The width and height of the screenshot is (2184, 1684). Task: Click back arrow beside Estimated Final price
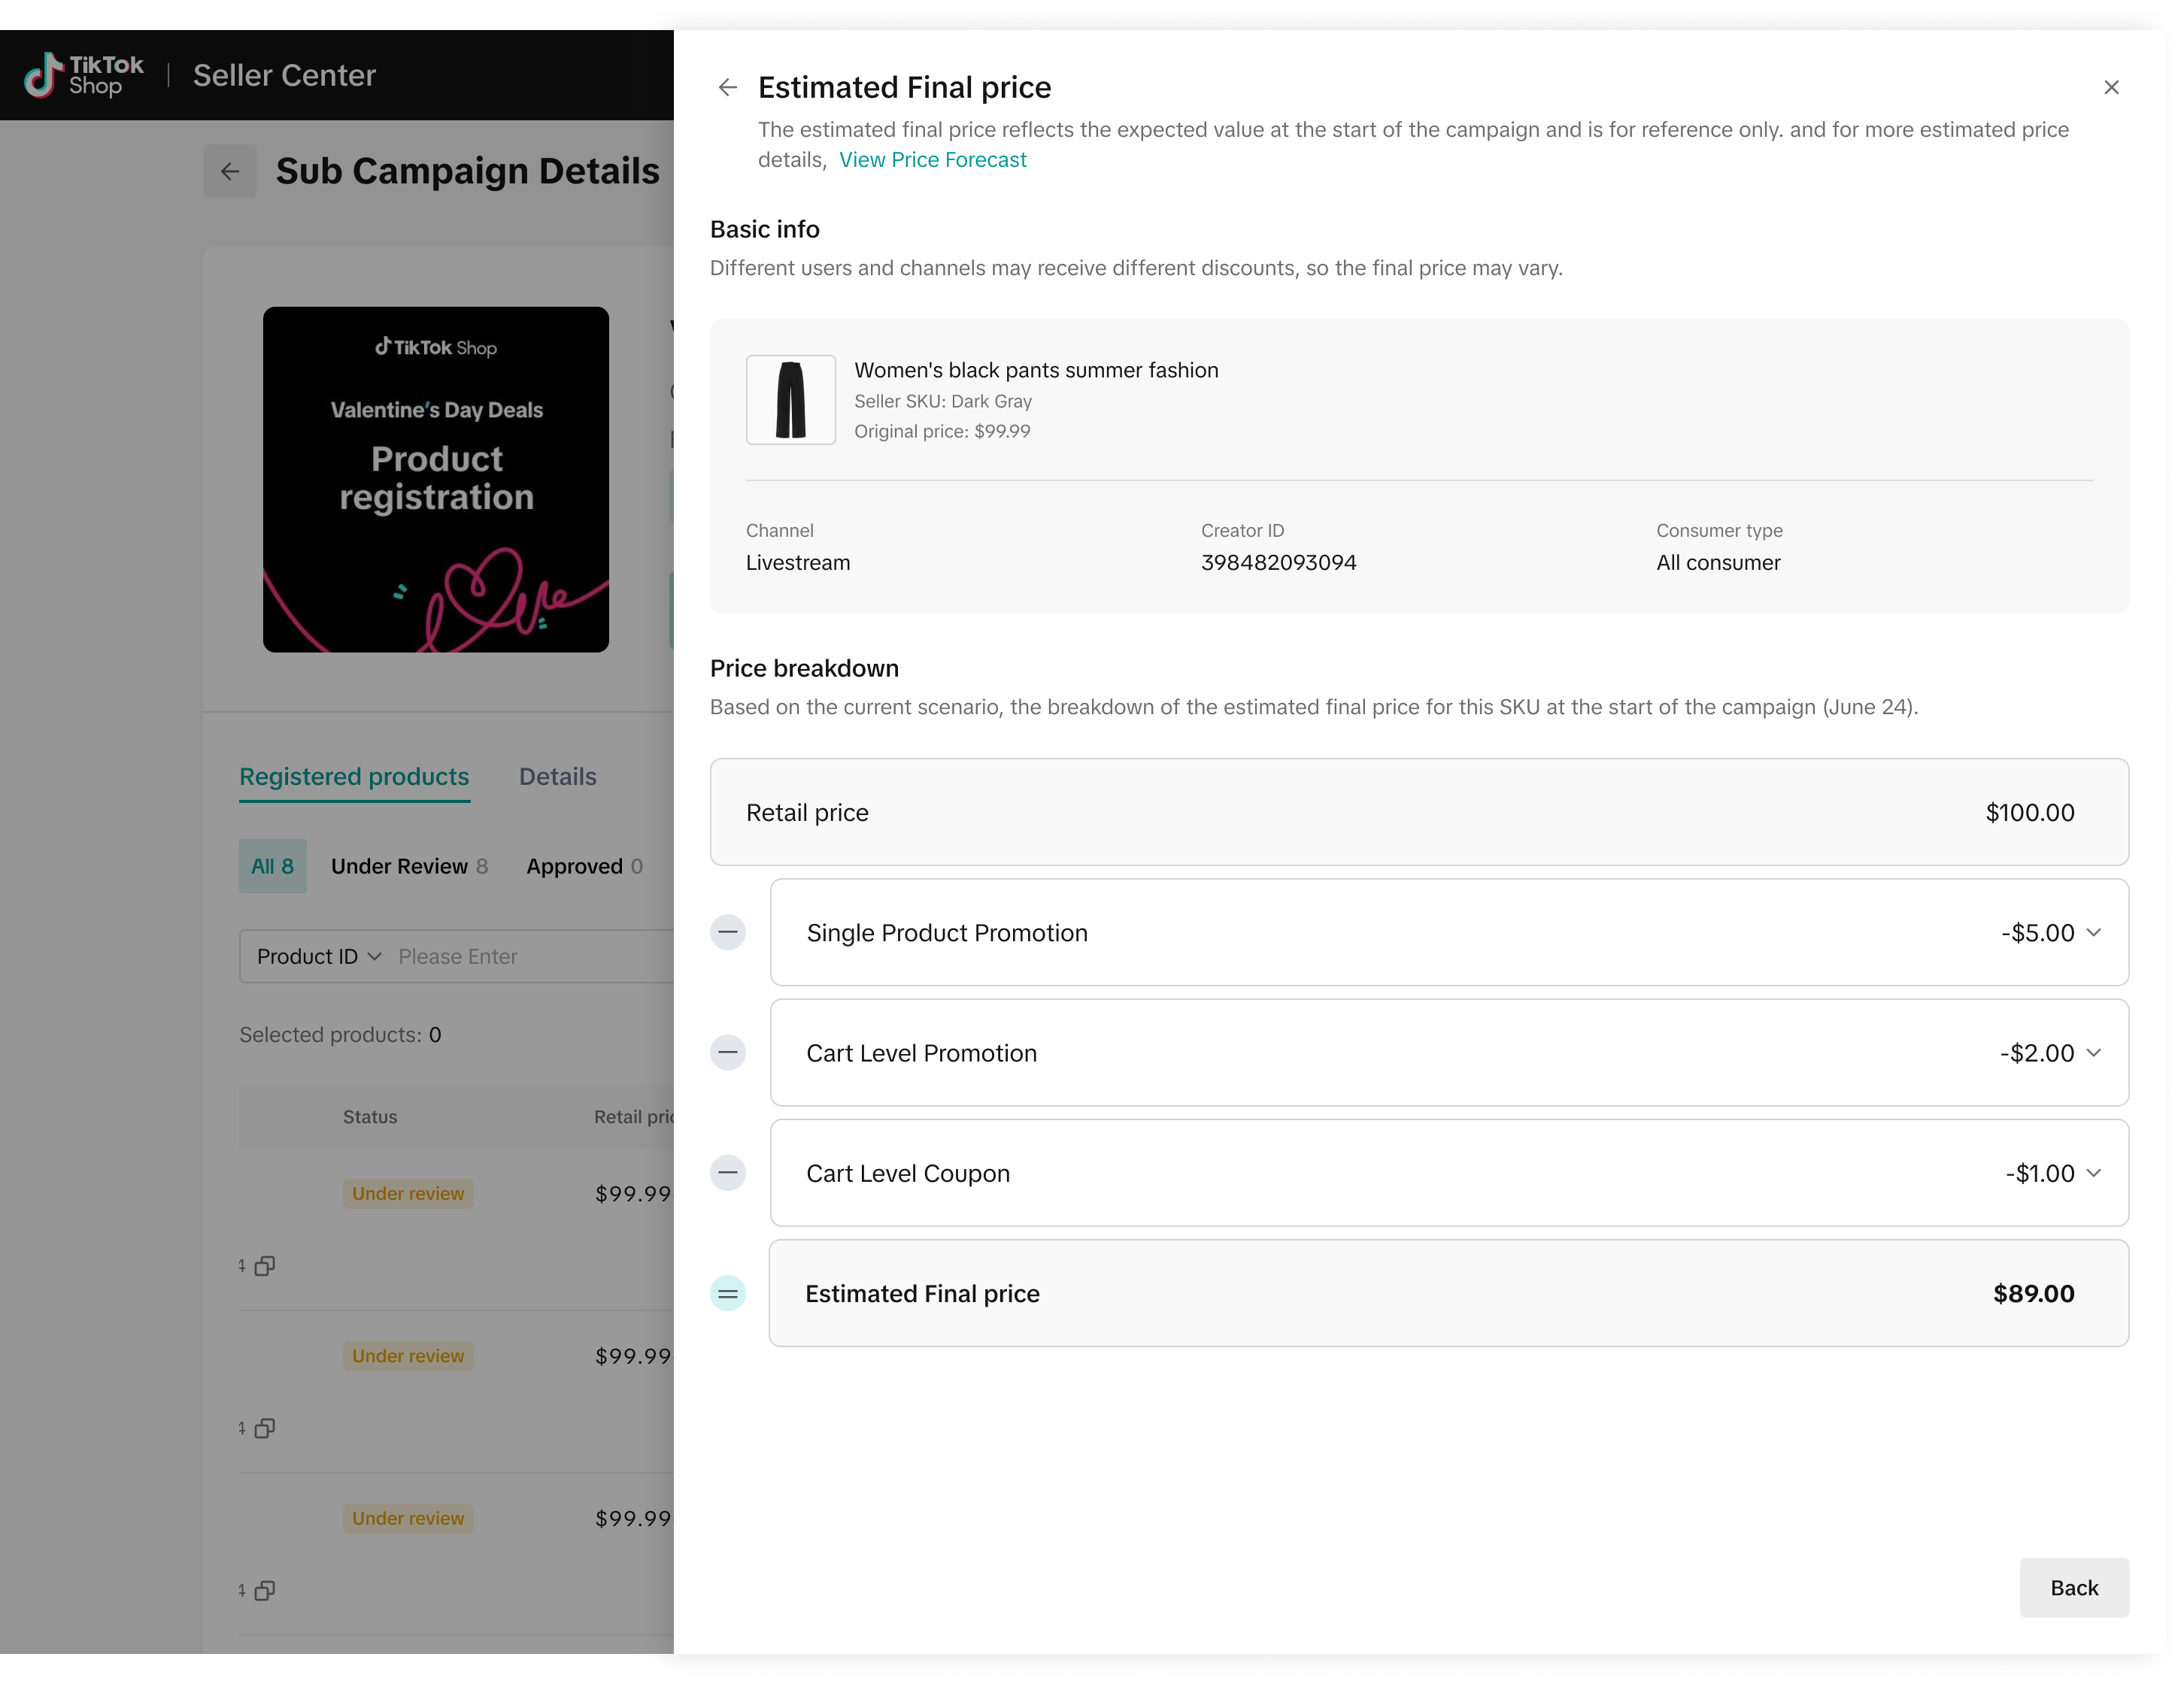pyautogui.click(x=728, y=88)
